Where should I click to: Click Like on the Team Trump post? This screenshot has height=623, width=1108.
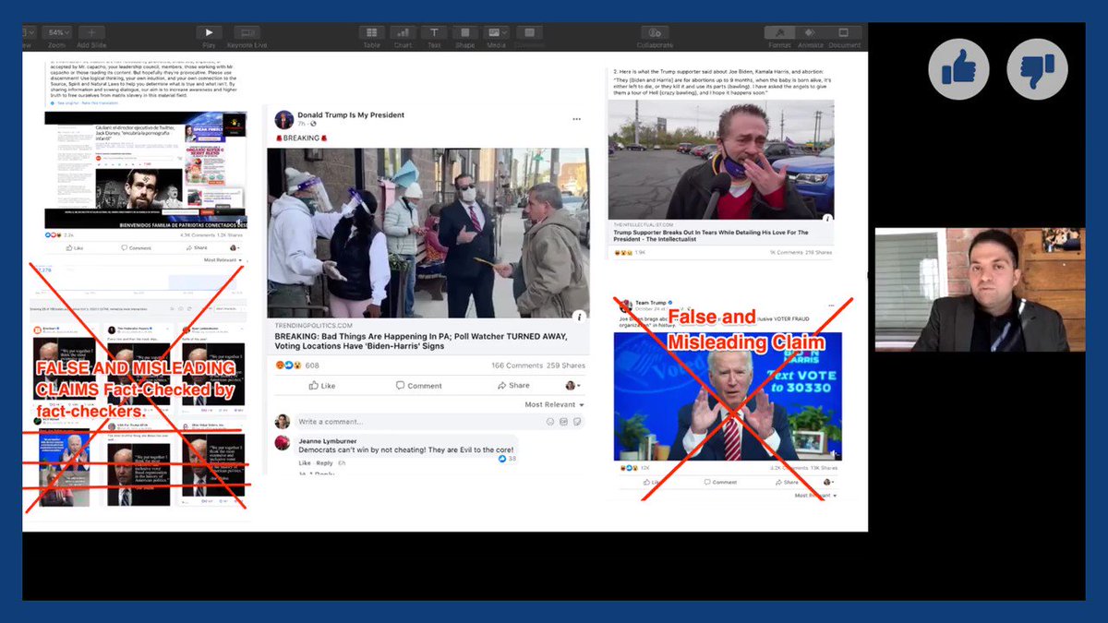point(651,482)
